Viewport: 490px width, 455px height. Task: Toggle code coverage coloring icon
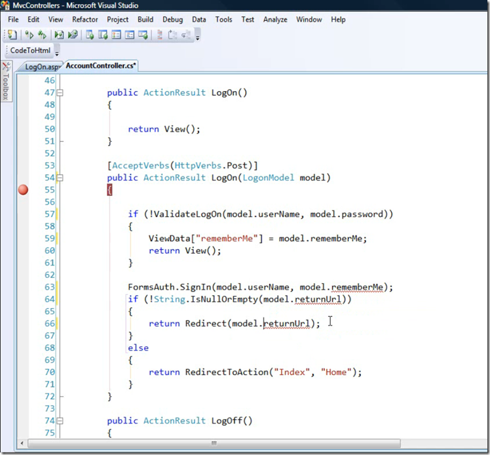tap(159, 35)
